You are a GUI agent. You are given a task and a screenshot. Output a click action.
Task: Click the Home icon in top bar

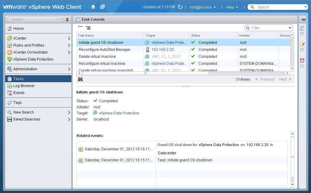(x=93, y=7)
